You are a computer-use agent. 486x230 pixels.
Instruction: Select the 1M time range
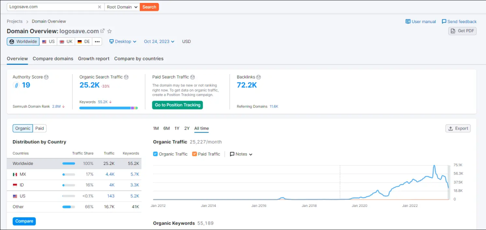[156, 128]
